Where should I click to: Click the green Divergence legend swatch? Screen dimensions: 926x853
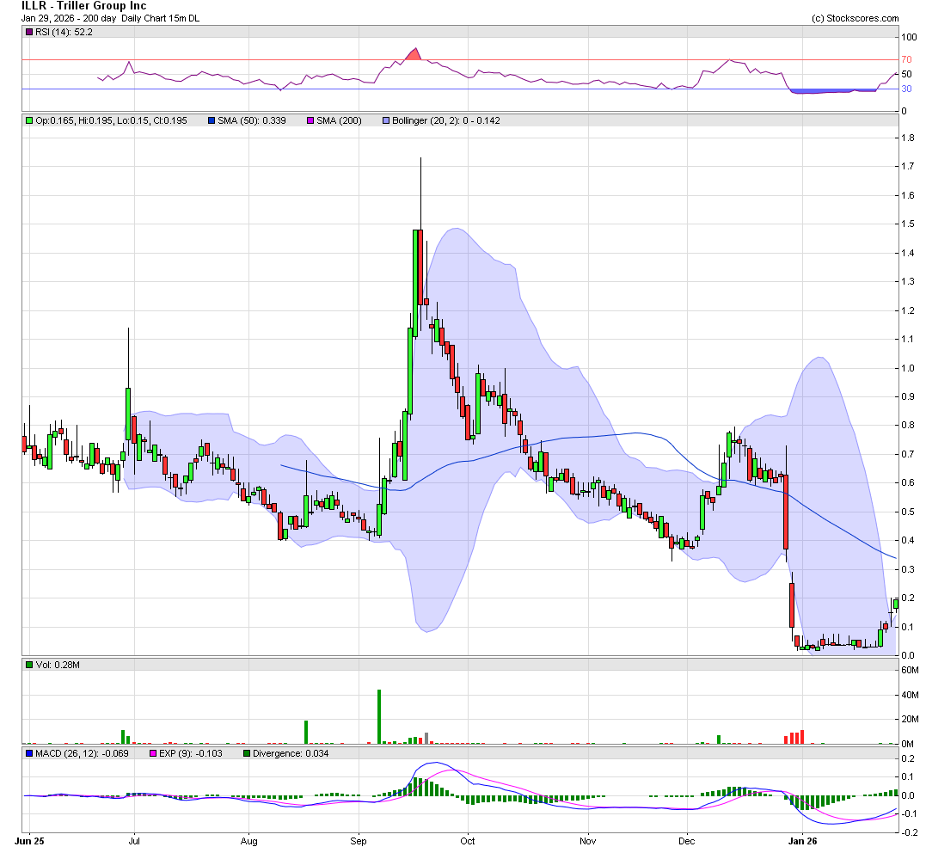tap(247, 754)
